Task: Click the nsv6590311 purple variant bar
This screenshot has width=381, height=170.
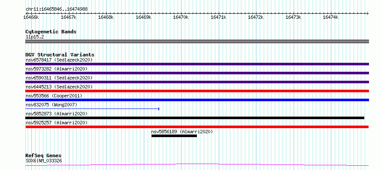Action: pos(197,82)
